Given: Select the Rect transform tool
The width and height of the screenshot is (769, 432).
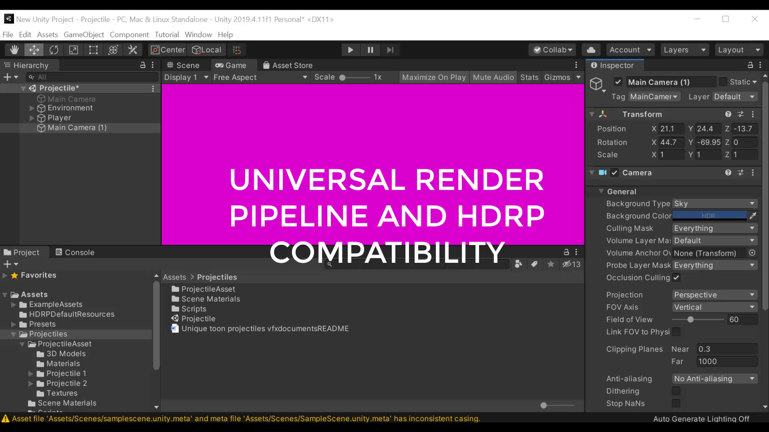Looking at the screenshot, I should 93,50.
